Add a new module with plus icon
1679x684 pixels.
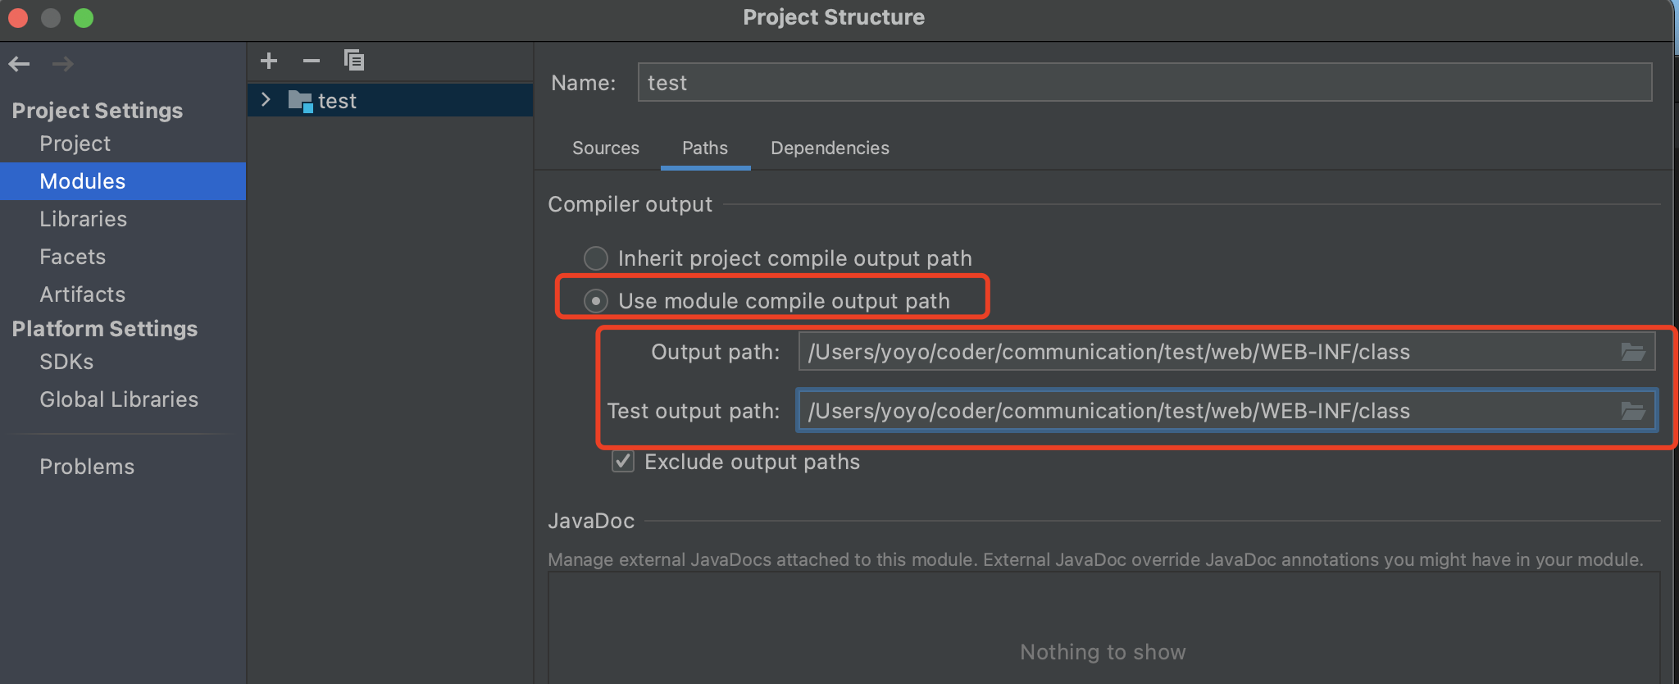pyautogui.click(x=269, y=61)
